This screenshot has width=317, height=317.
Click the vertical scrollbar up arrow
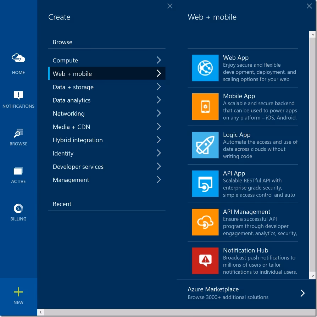(x=312, y=34)
